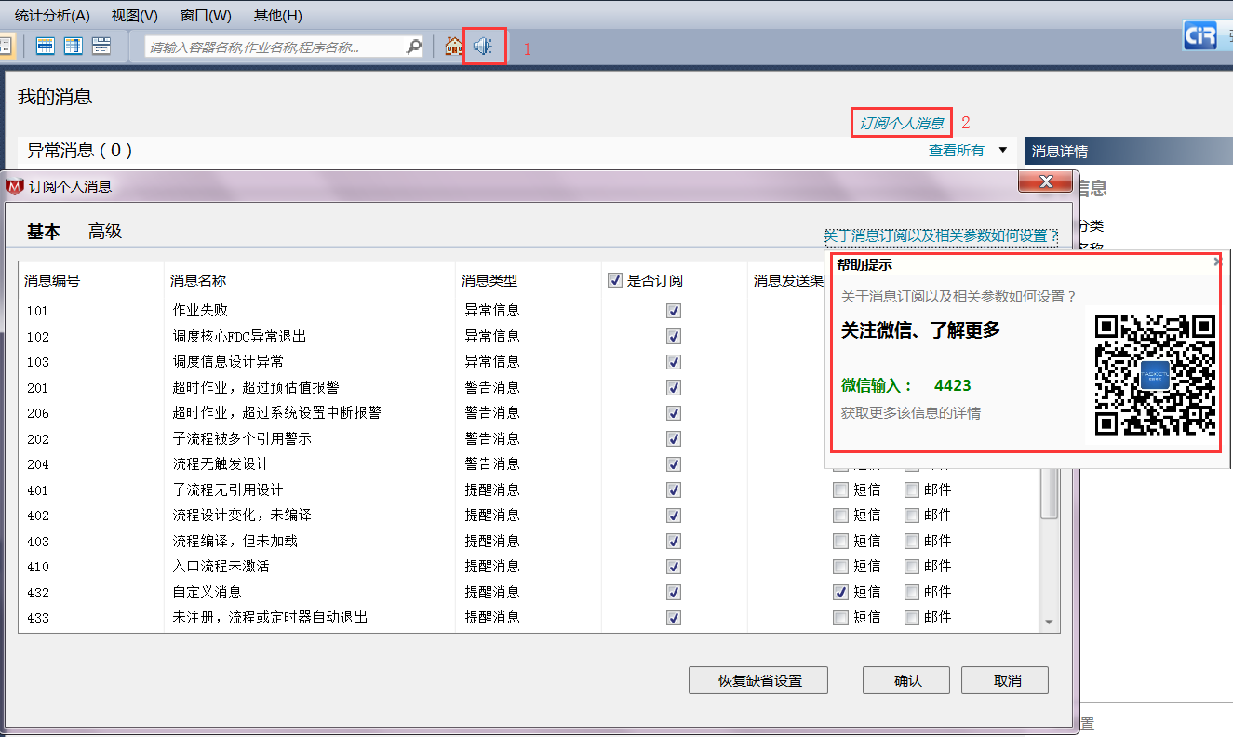Click the speaker message notification icon
1233x737 pixels.
[x=483, y=46]
